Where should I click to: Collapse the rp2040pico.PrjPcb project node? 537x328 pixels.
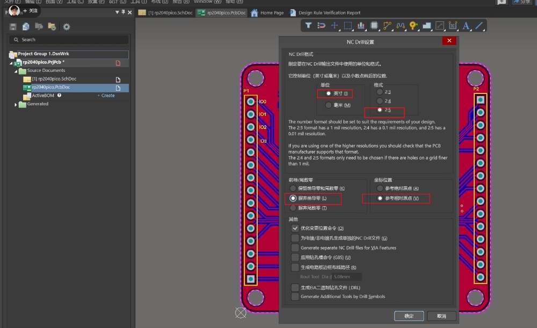coord(11,63)
